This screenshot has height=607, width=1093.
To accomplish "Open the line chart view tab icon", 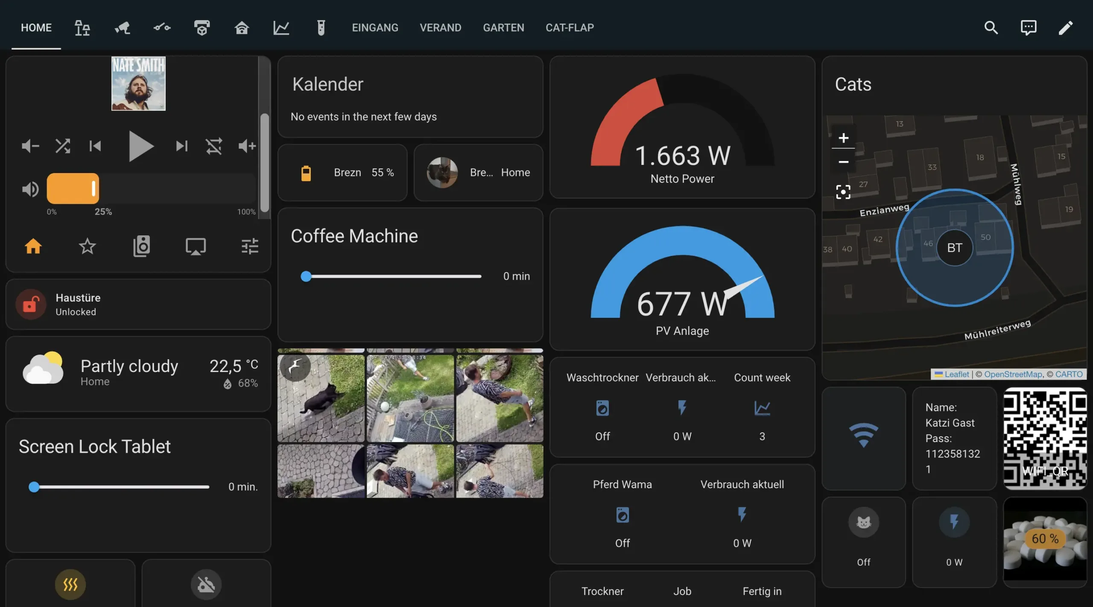I will tap(281, 28).
